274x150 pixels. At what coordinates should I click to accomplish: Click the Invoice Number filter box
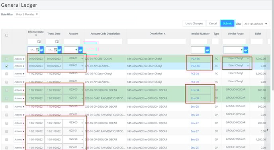click(x=199, y=42)
